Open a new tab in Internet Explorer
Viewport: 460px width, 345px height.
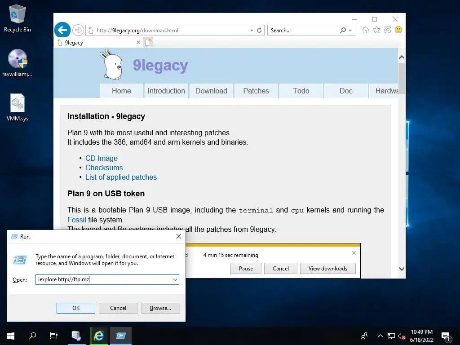coord(148,42)
